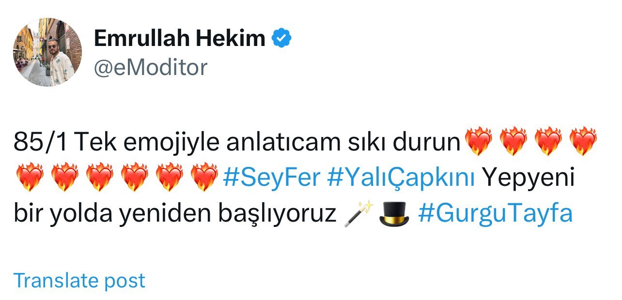Click the heart-on-fire emoji just before #SeyFer

click(x=205, y=178)
